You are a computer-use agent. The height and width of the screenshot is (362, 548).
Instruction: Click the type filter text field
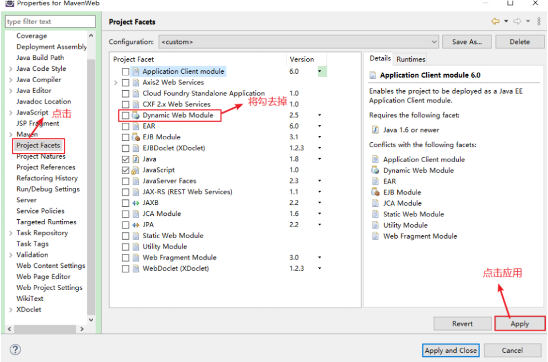pyautogui.click(x=50, y=22)
